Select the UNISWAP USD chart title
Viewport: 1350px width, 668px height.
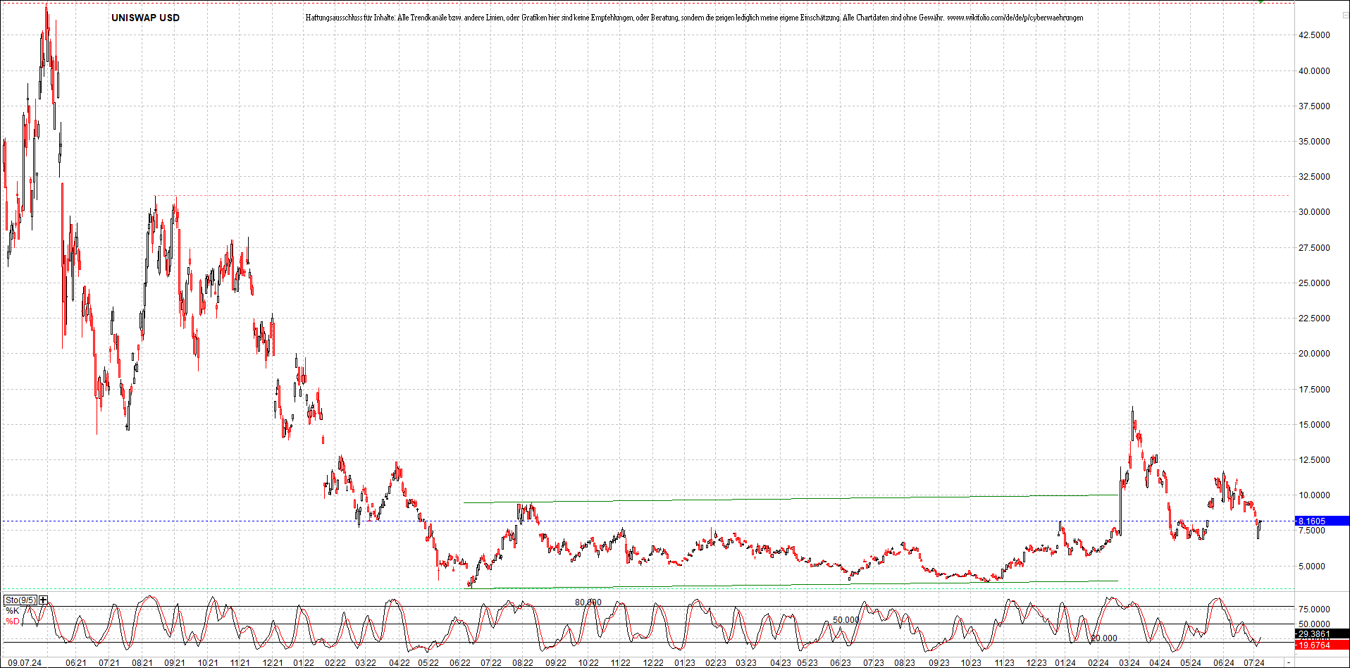(145, 18)
